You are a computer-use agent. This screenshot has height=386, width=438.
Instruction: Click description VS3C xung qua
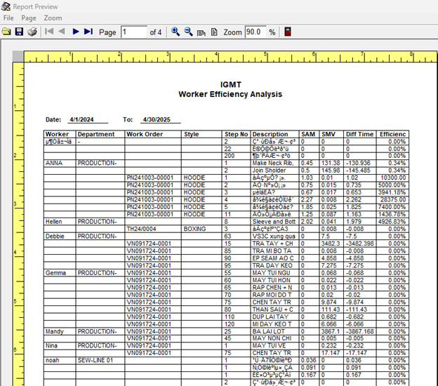pyautogui.click(x=274, y=237)
